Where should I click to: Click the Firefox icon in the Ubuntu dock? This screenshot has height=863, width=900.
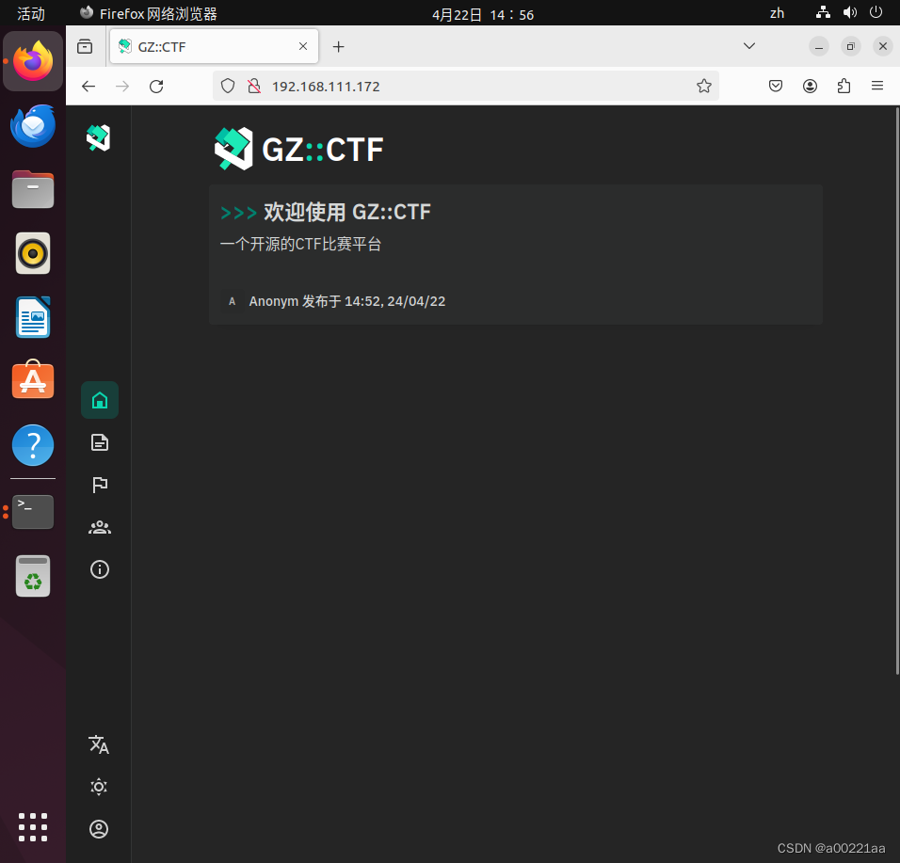click(x=32, y=61)
